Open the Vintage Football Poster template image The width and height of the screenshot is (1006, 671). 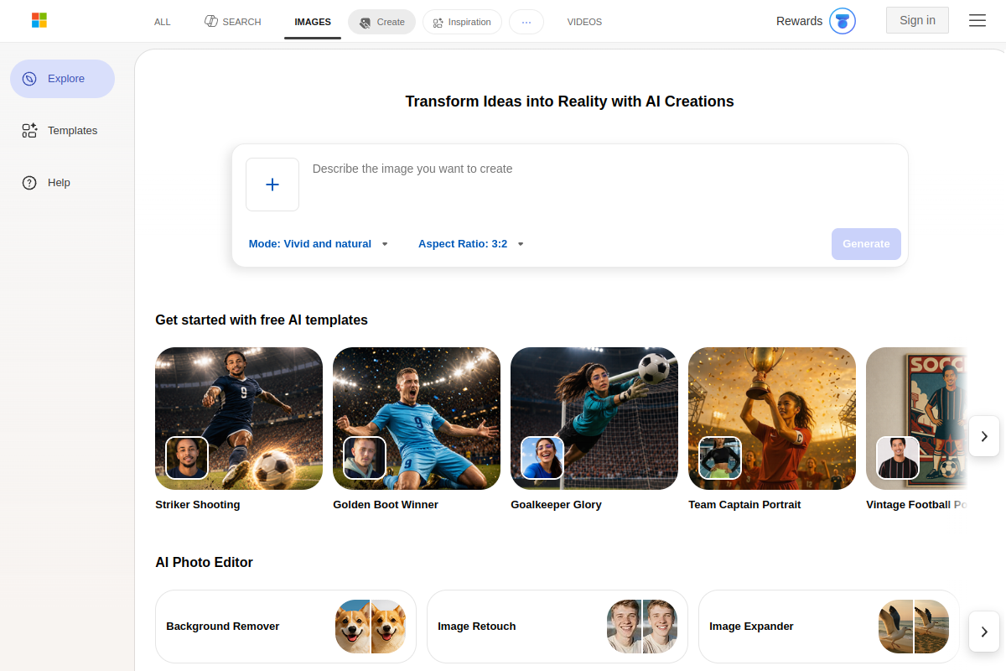coord(916,419)
